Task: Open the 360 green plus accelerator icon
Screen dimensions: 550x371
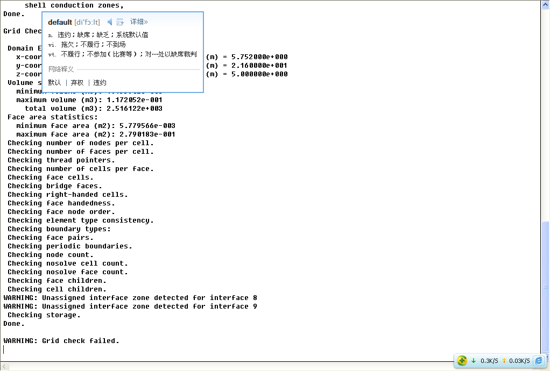Action: [x=462, y=361]
